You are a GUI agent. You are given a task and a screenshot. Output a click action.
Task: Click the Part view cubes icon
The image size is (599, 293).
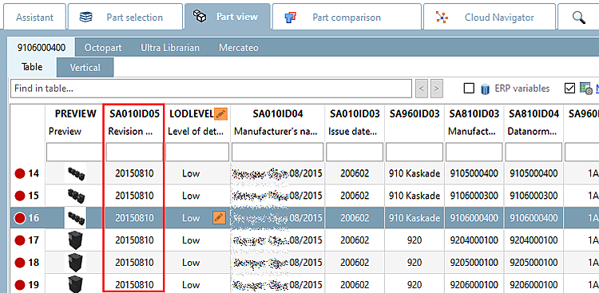tap(199, 17)
